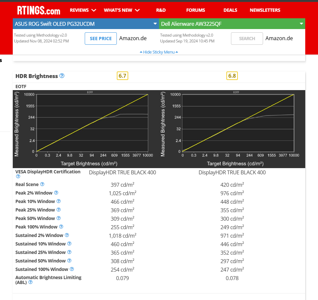Open help icon beside Sustained 2% Window
The width and height of the screenshot is (318, 300).
pyautogui.click(x=67, y=235)
